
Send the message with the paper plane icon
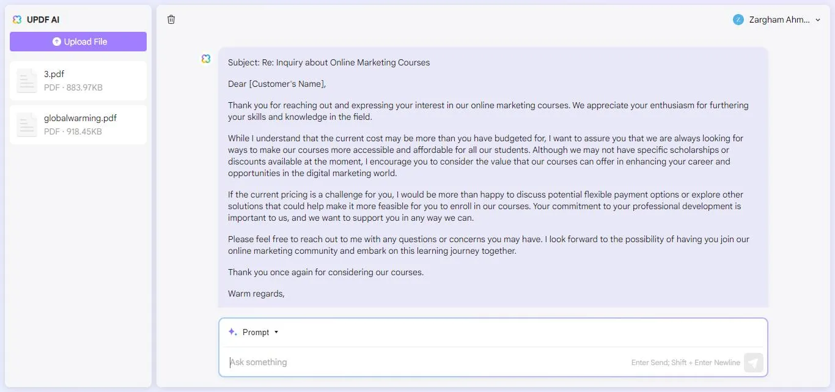point(753,362)
